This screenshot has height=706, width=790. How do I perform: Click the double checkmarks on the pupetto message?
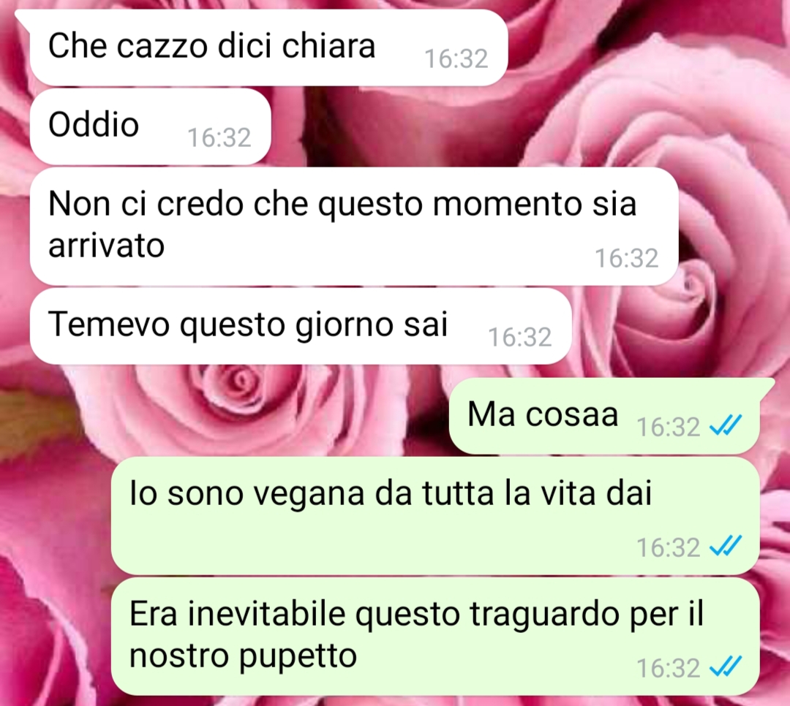726,667
